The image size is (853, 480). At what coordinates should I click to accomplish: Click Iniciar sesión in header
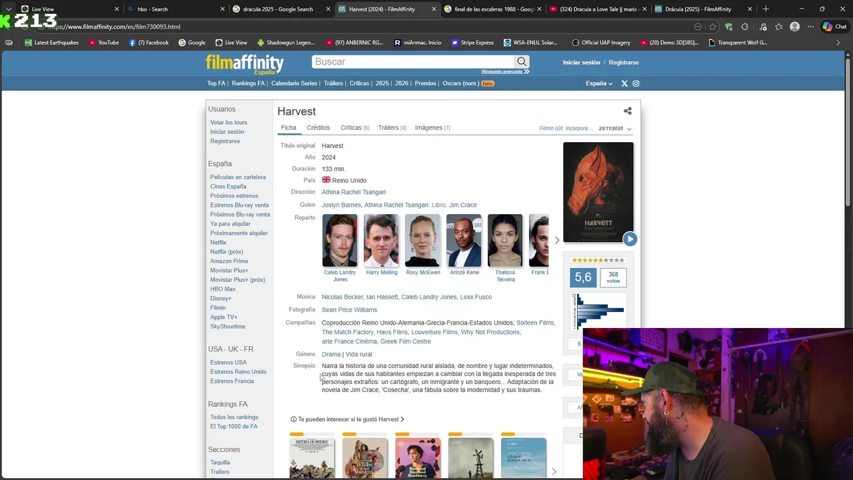(x=582, y=62)
